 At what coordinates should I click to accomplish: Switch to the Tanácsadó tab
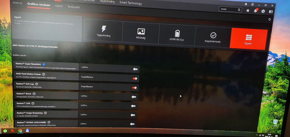74,7
